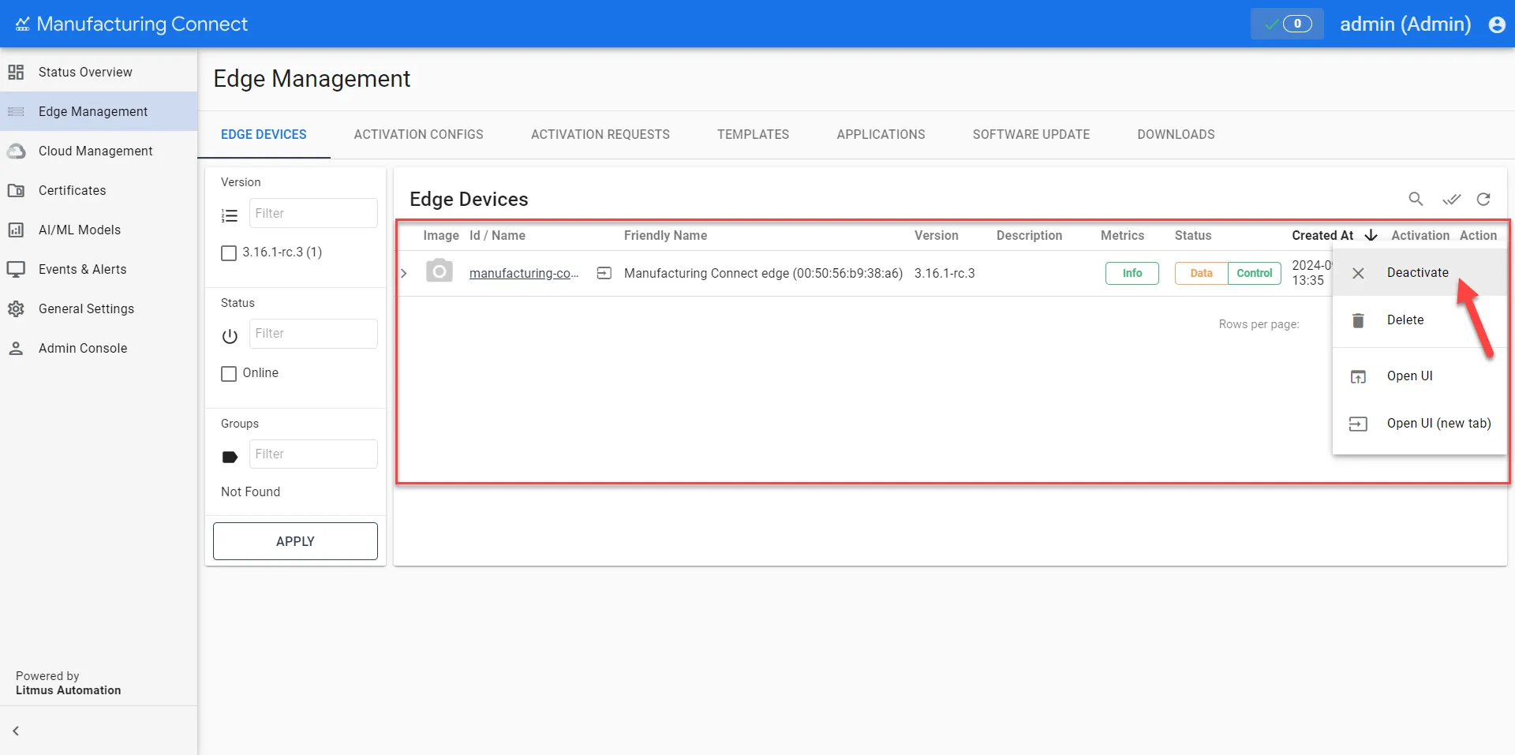Click the Status filter input
This screenshot has height=755, width=1515.
(313, 334)
